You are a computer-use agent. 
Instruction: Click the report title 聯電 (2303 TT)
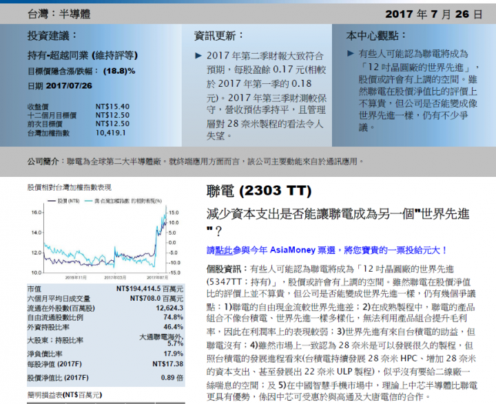(x=259, y=191)
